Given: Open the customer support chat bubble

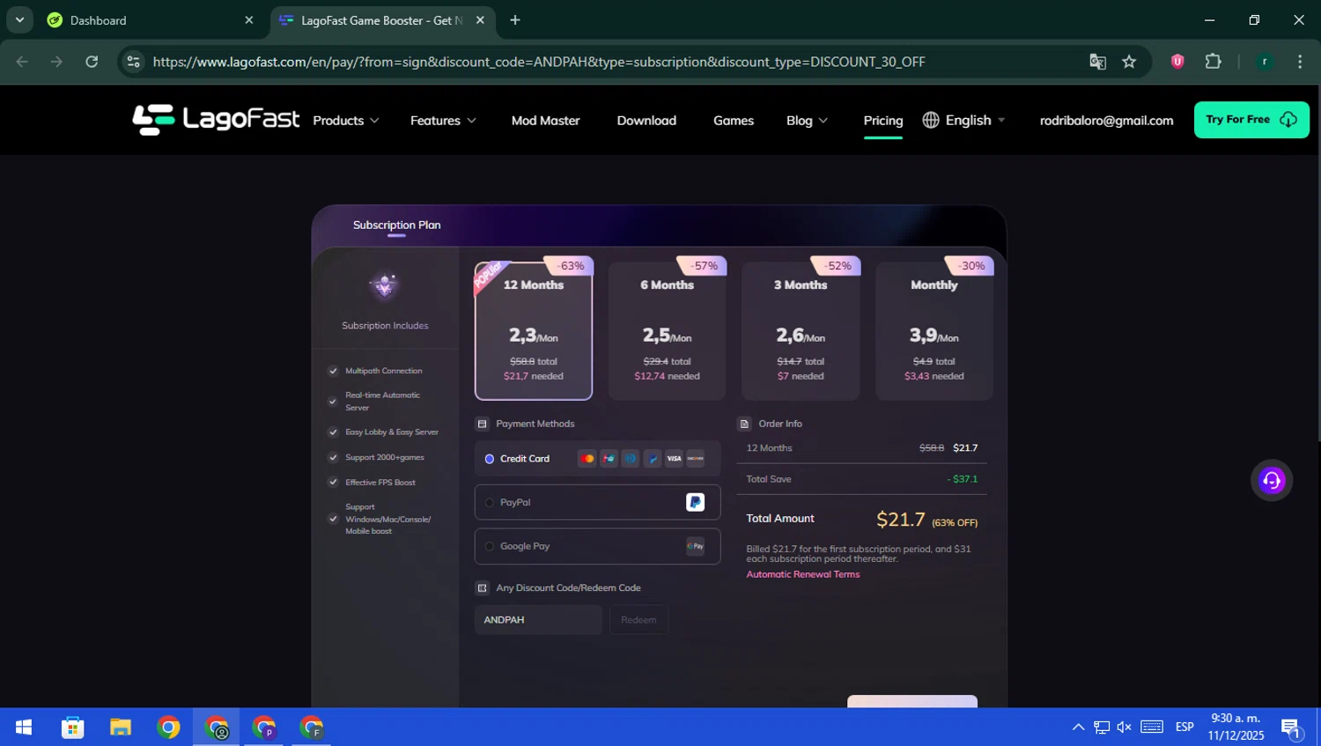Looking at the screenshot, I should [x=1272, y=480].
